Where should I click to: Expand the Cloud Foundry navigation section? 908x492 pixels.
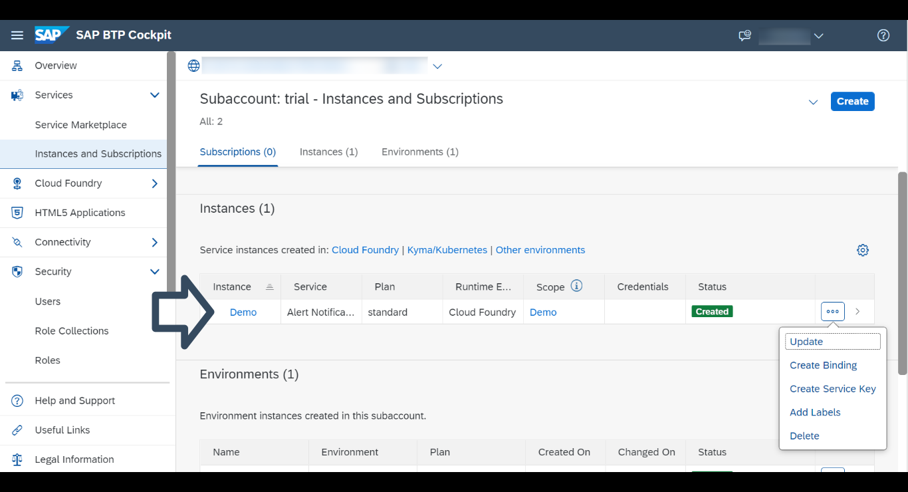(x=155, y=184)
